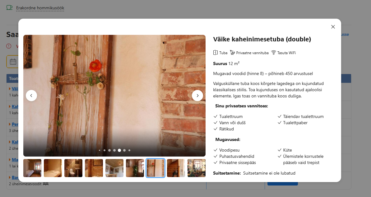
Task: Select the ceiling room fifth thumbnail
Action: point(114,168)
